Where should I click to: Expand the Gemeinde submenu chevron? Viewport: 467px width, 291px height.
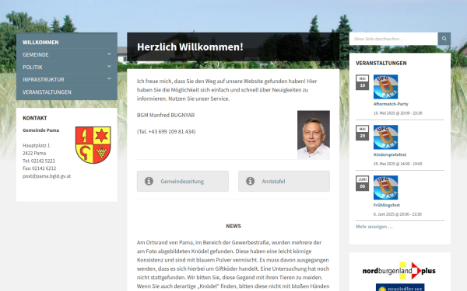[109, 54]
